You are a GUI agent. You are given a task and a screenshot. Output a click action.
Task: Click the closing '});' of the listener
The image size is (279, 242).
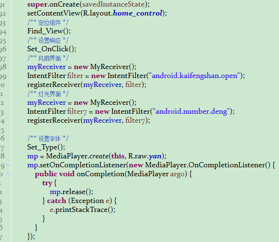point(31,236)
